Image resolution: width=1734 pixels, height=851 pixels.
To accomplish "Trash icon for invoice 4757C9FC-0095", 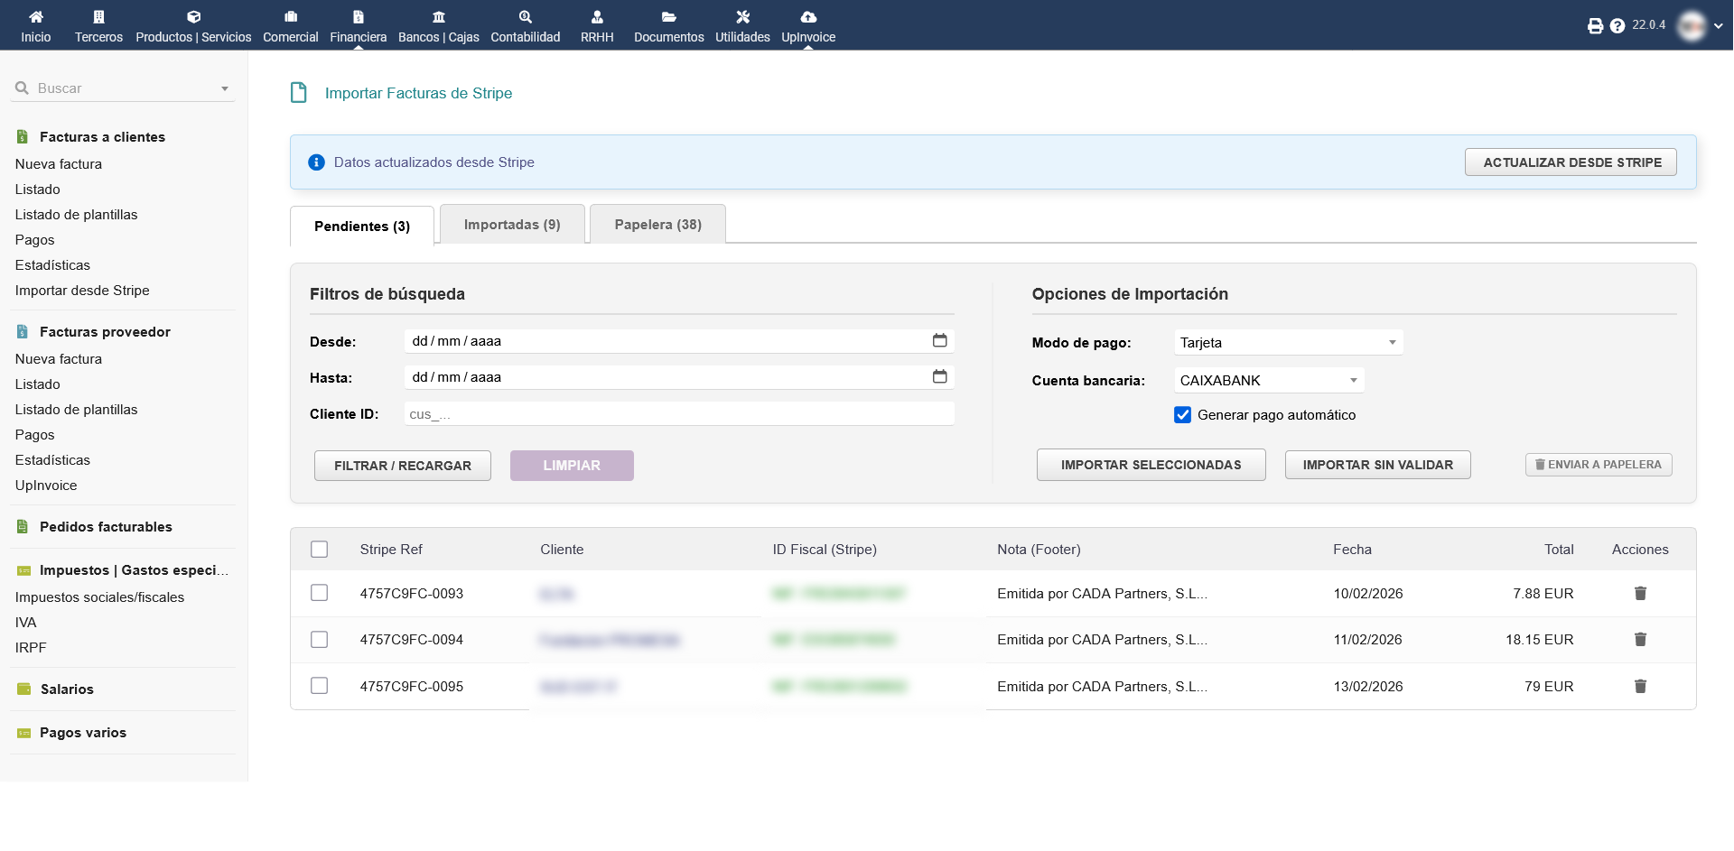I will pos(1640,686).
